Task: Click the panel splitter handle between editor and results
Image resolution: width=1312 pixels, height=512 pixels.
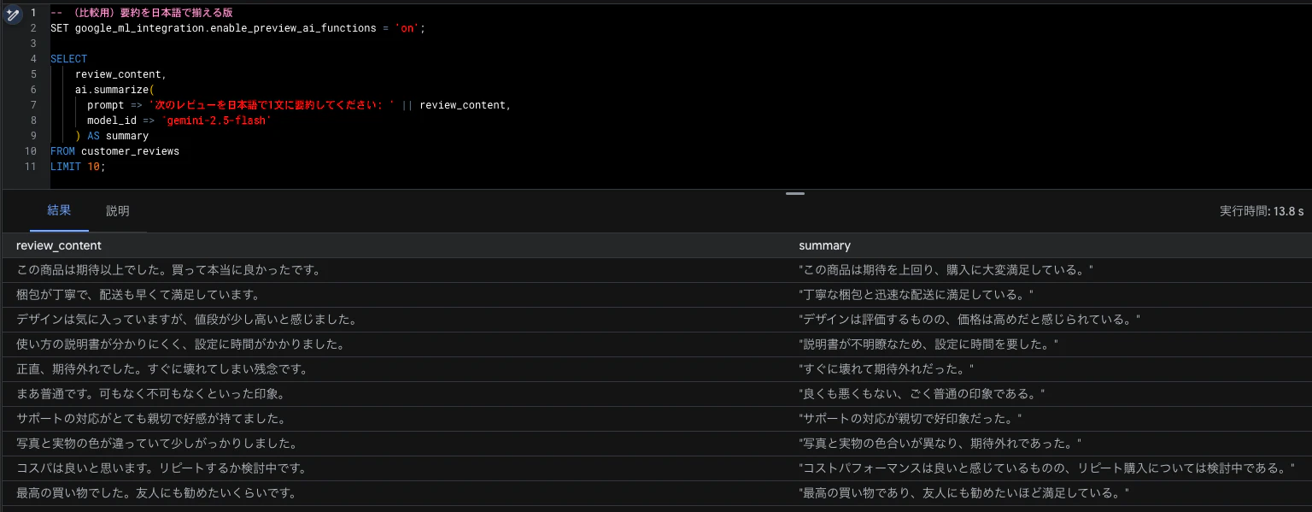Action: [795, 193]
